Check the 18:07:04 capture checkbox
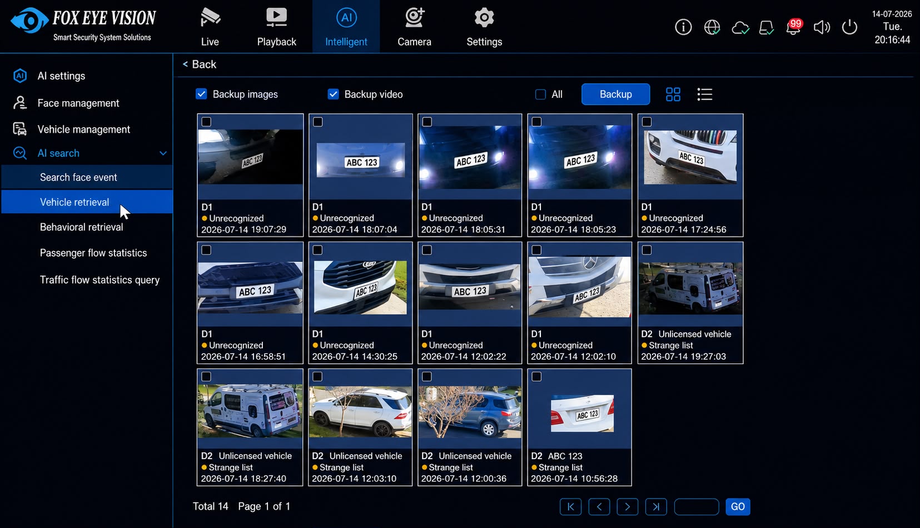Image resolution: width=920 pixels, height=528 pixels. tap(318, 122)
